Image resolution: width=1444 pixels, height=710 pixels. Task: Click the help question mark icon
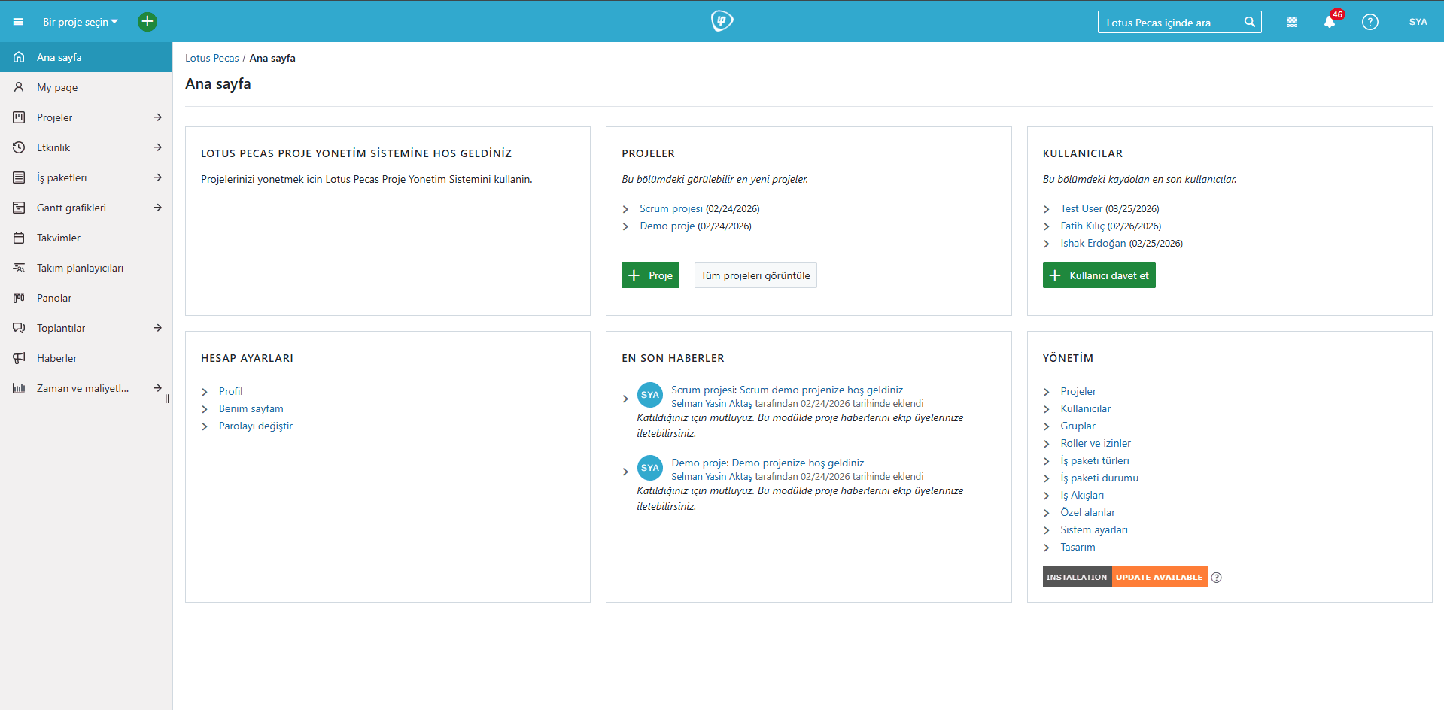[x=1370, y=22]
